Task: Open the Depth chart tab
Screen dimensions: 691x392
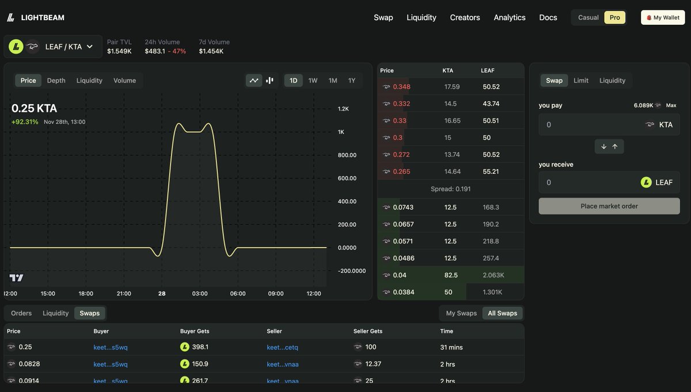Action: click(56, 81)
